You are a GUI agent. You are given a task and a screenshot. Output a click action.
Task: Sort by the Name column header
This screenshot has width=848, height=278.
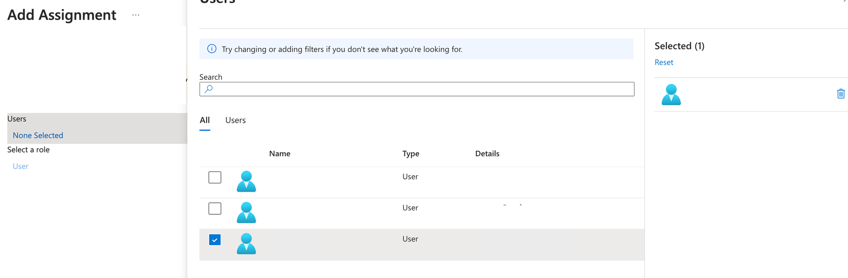coord(280,154)
